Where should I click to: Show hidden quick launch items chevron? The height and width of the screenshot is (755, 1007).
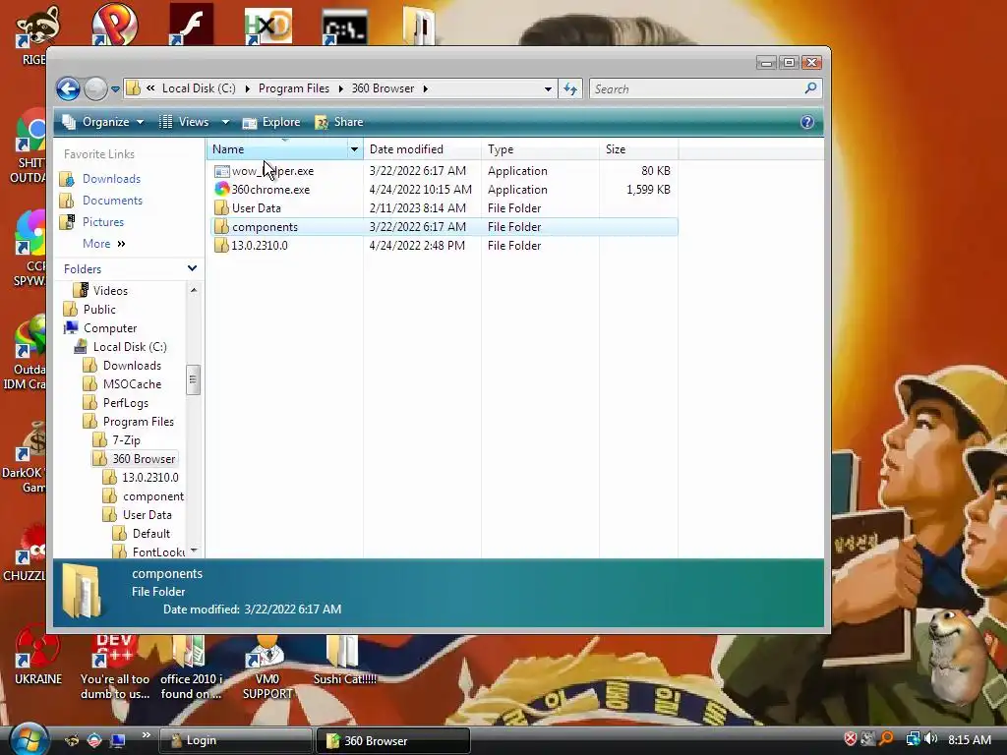point(146,735)
